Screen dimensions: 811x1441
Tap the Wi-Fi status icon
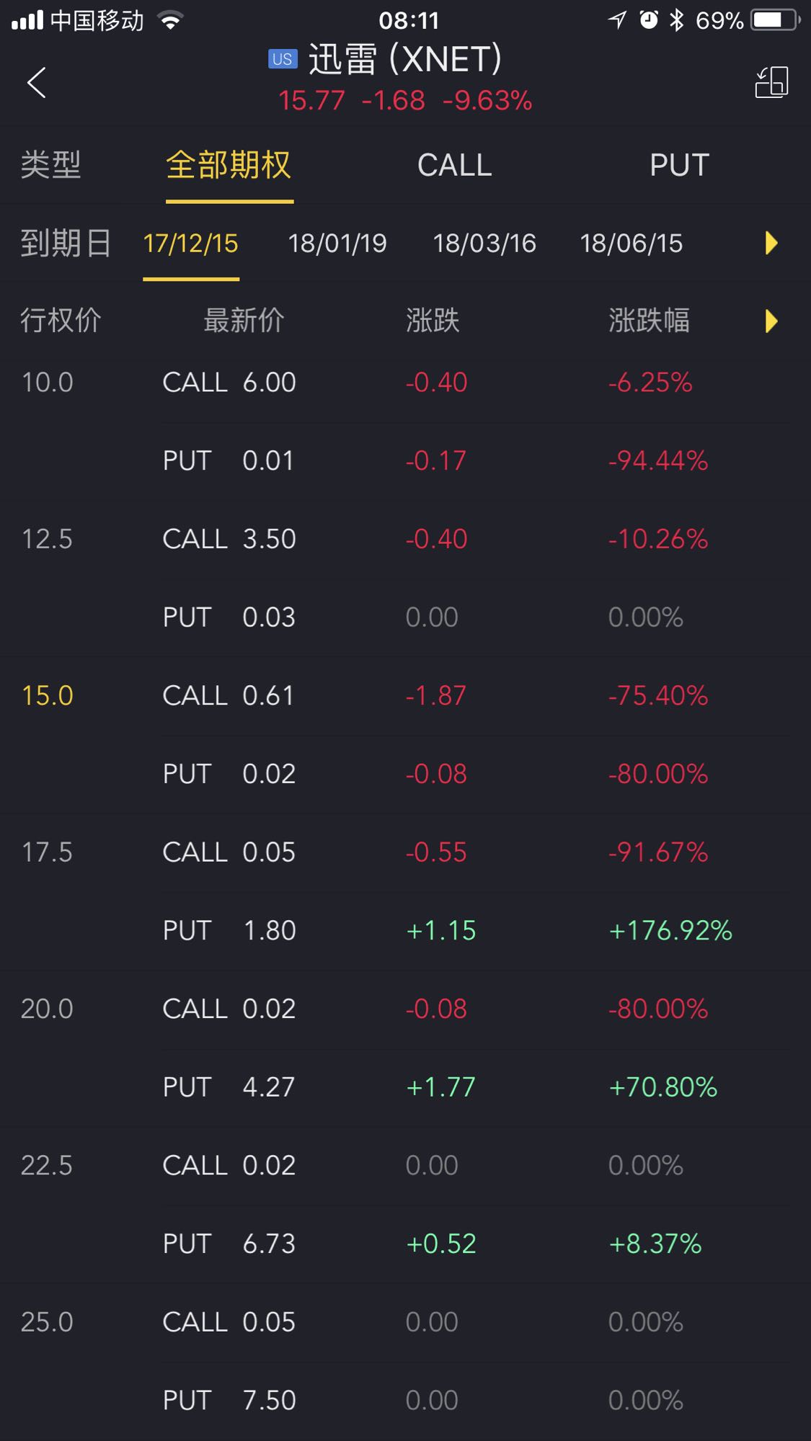pyautogui.click(x=171, y=20)
